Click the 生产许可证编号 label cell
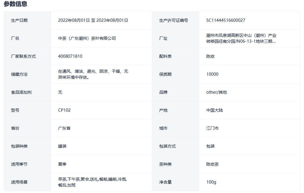The width and height of the screenshot is (304, 193). [174, 20]
